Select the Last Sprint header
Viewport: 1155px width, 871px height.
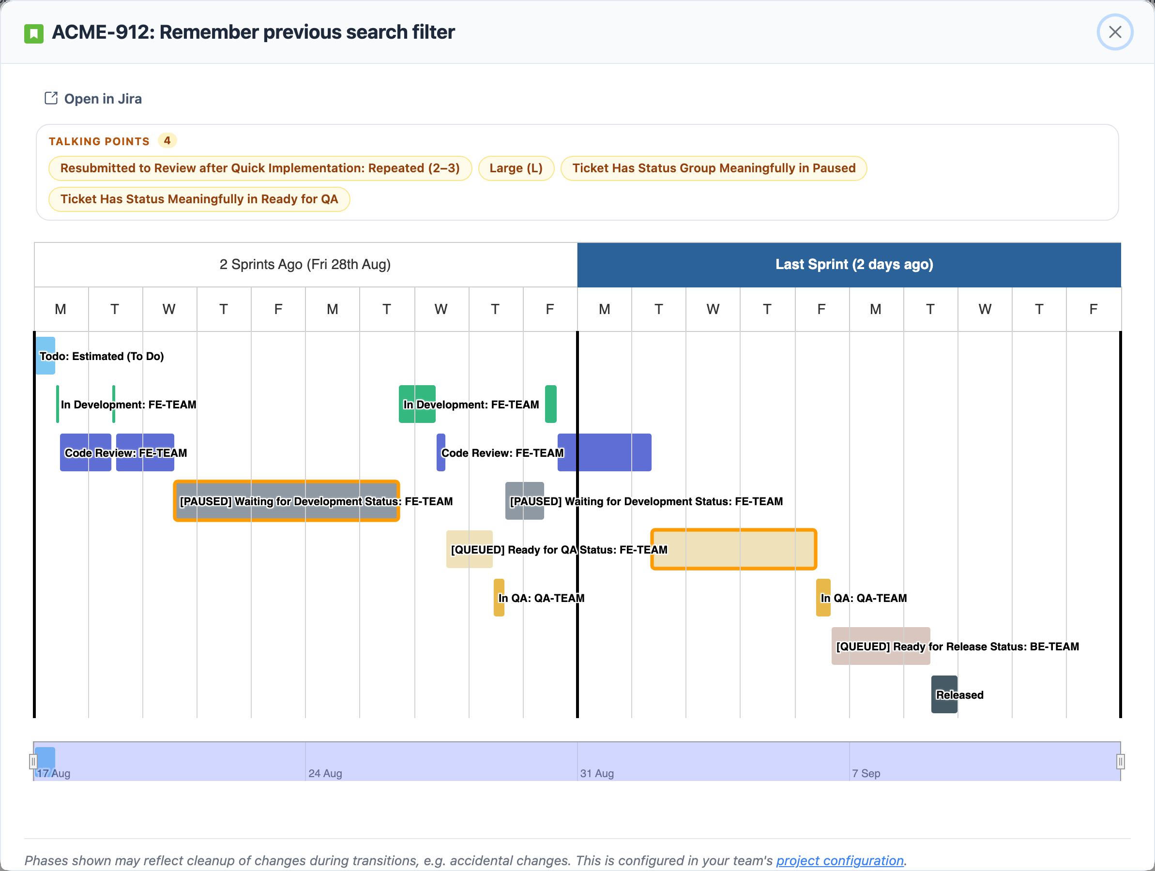tap(849, 265)
